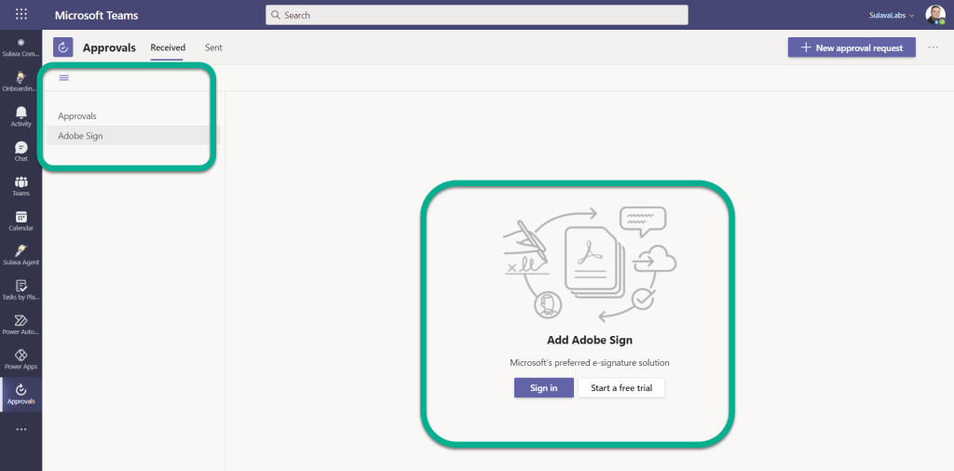Open Chat in the left rail
Screen dimensions: 954x471
pos(20,151)
